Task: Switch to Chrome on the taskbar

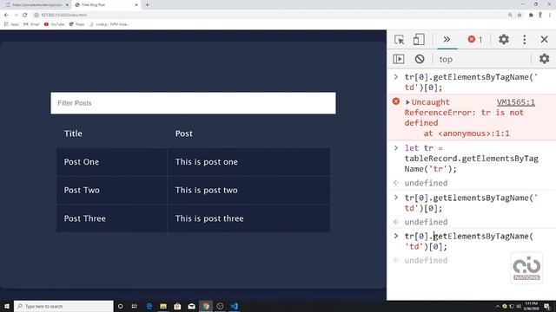Action: 206,306
